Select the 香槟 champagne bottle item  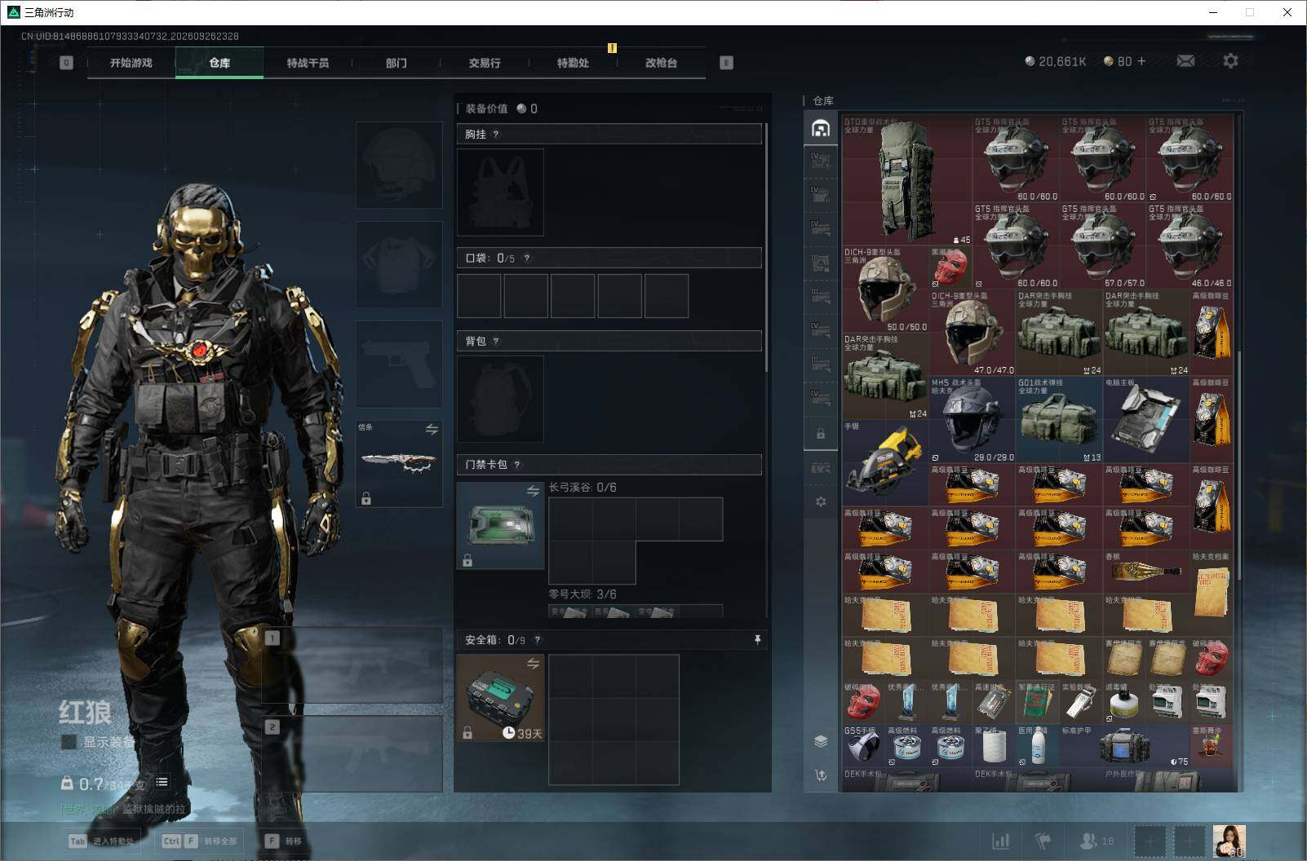[1145, 571]
